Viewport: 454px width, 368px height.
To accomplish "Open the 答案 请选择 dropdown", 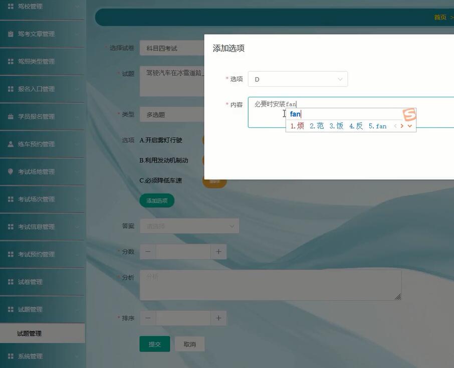I will tap(189, 226).
